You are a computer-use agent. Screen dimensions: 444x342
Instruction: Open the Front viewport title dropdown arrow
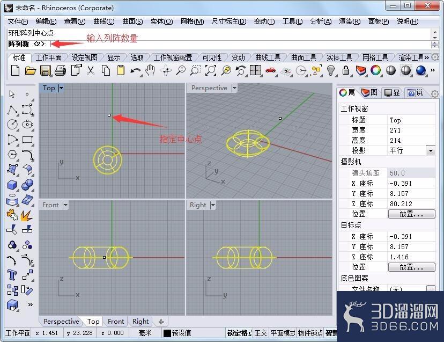click(x=66, y=205)
